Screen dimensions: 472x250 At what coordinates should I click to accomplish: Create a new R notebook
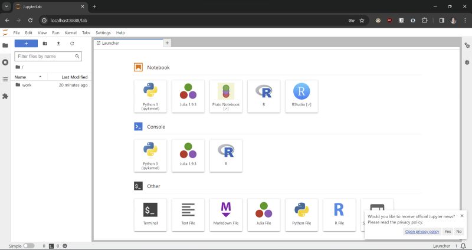point(264,96)
